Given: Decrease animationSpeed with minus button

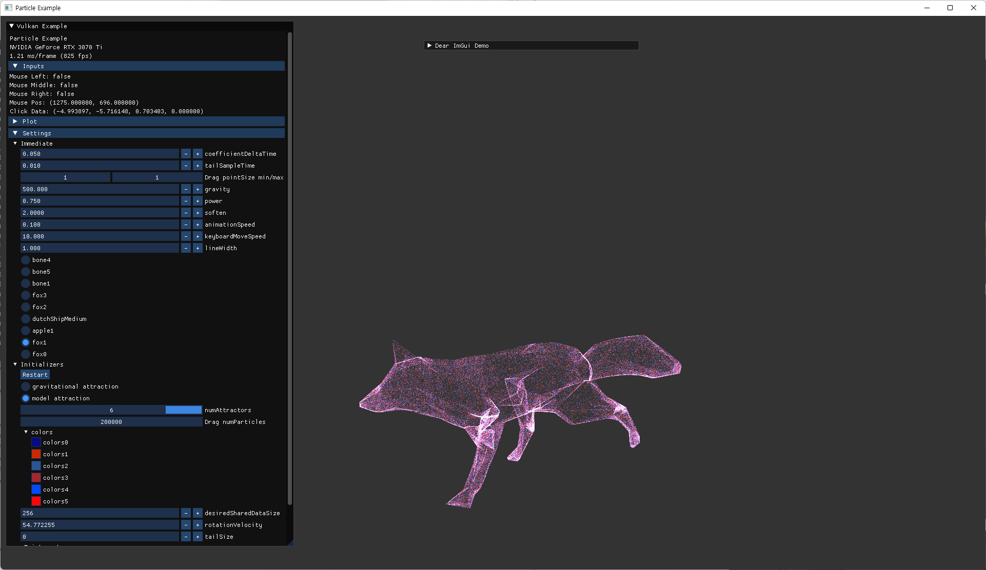Looking at the screenshot, I should (186, 225).
